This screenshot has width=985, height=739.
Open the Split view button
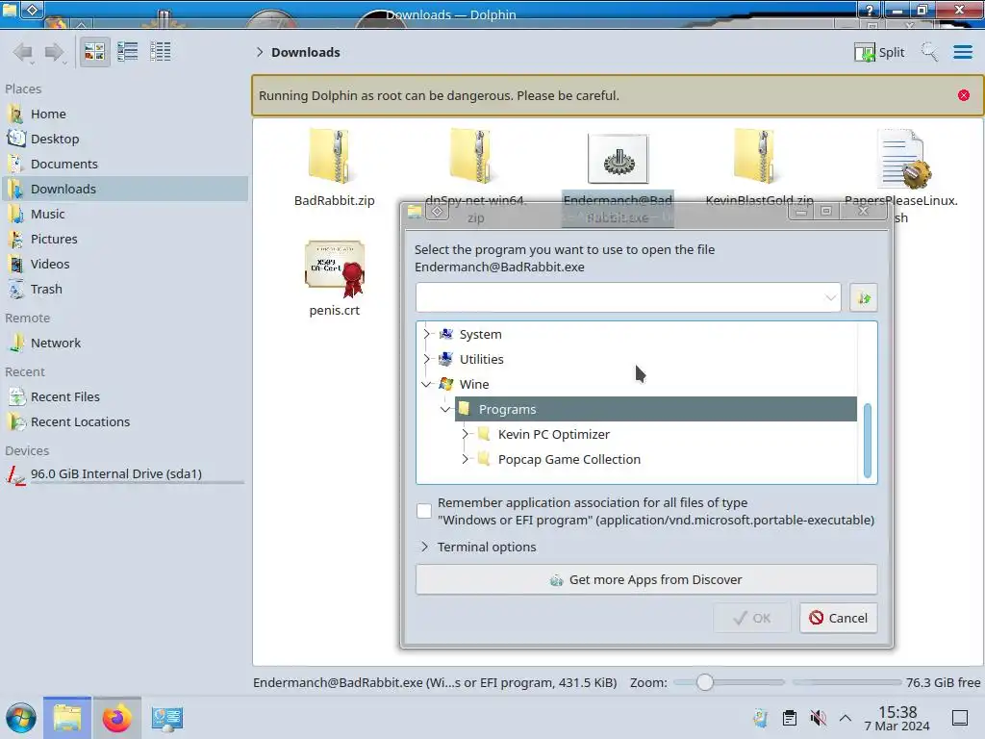(x=879, y=52)
